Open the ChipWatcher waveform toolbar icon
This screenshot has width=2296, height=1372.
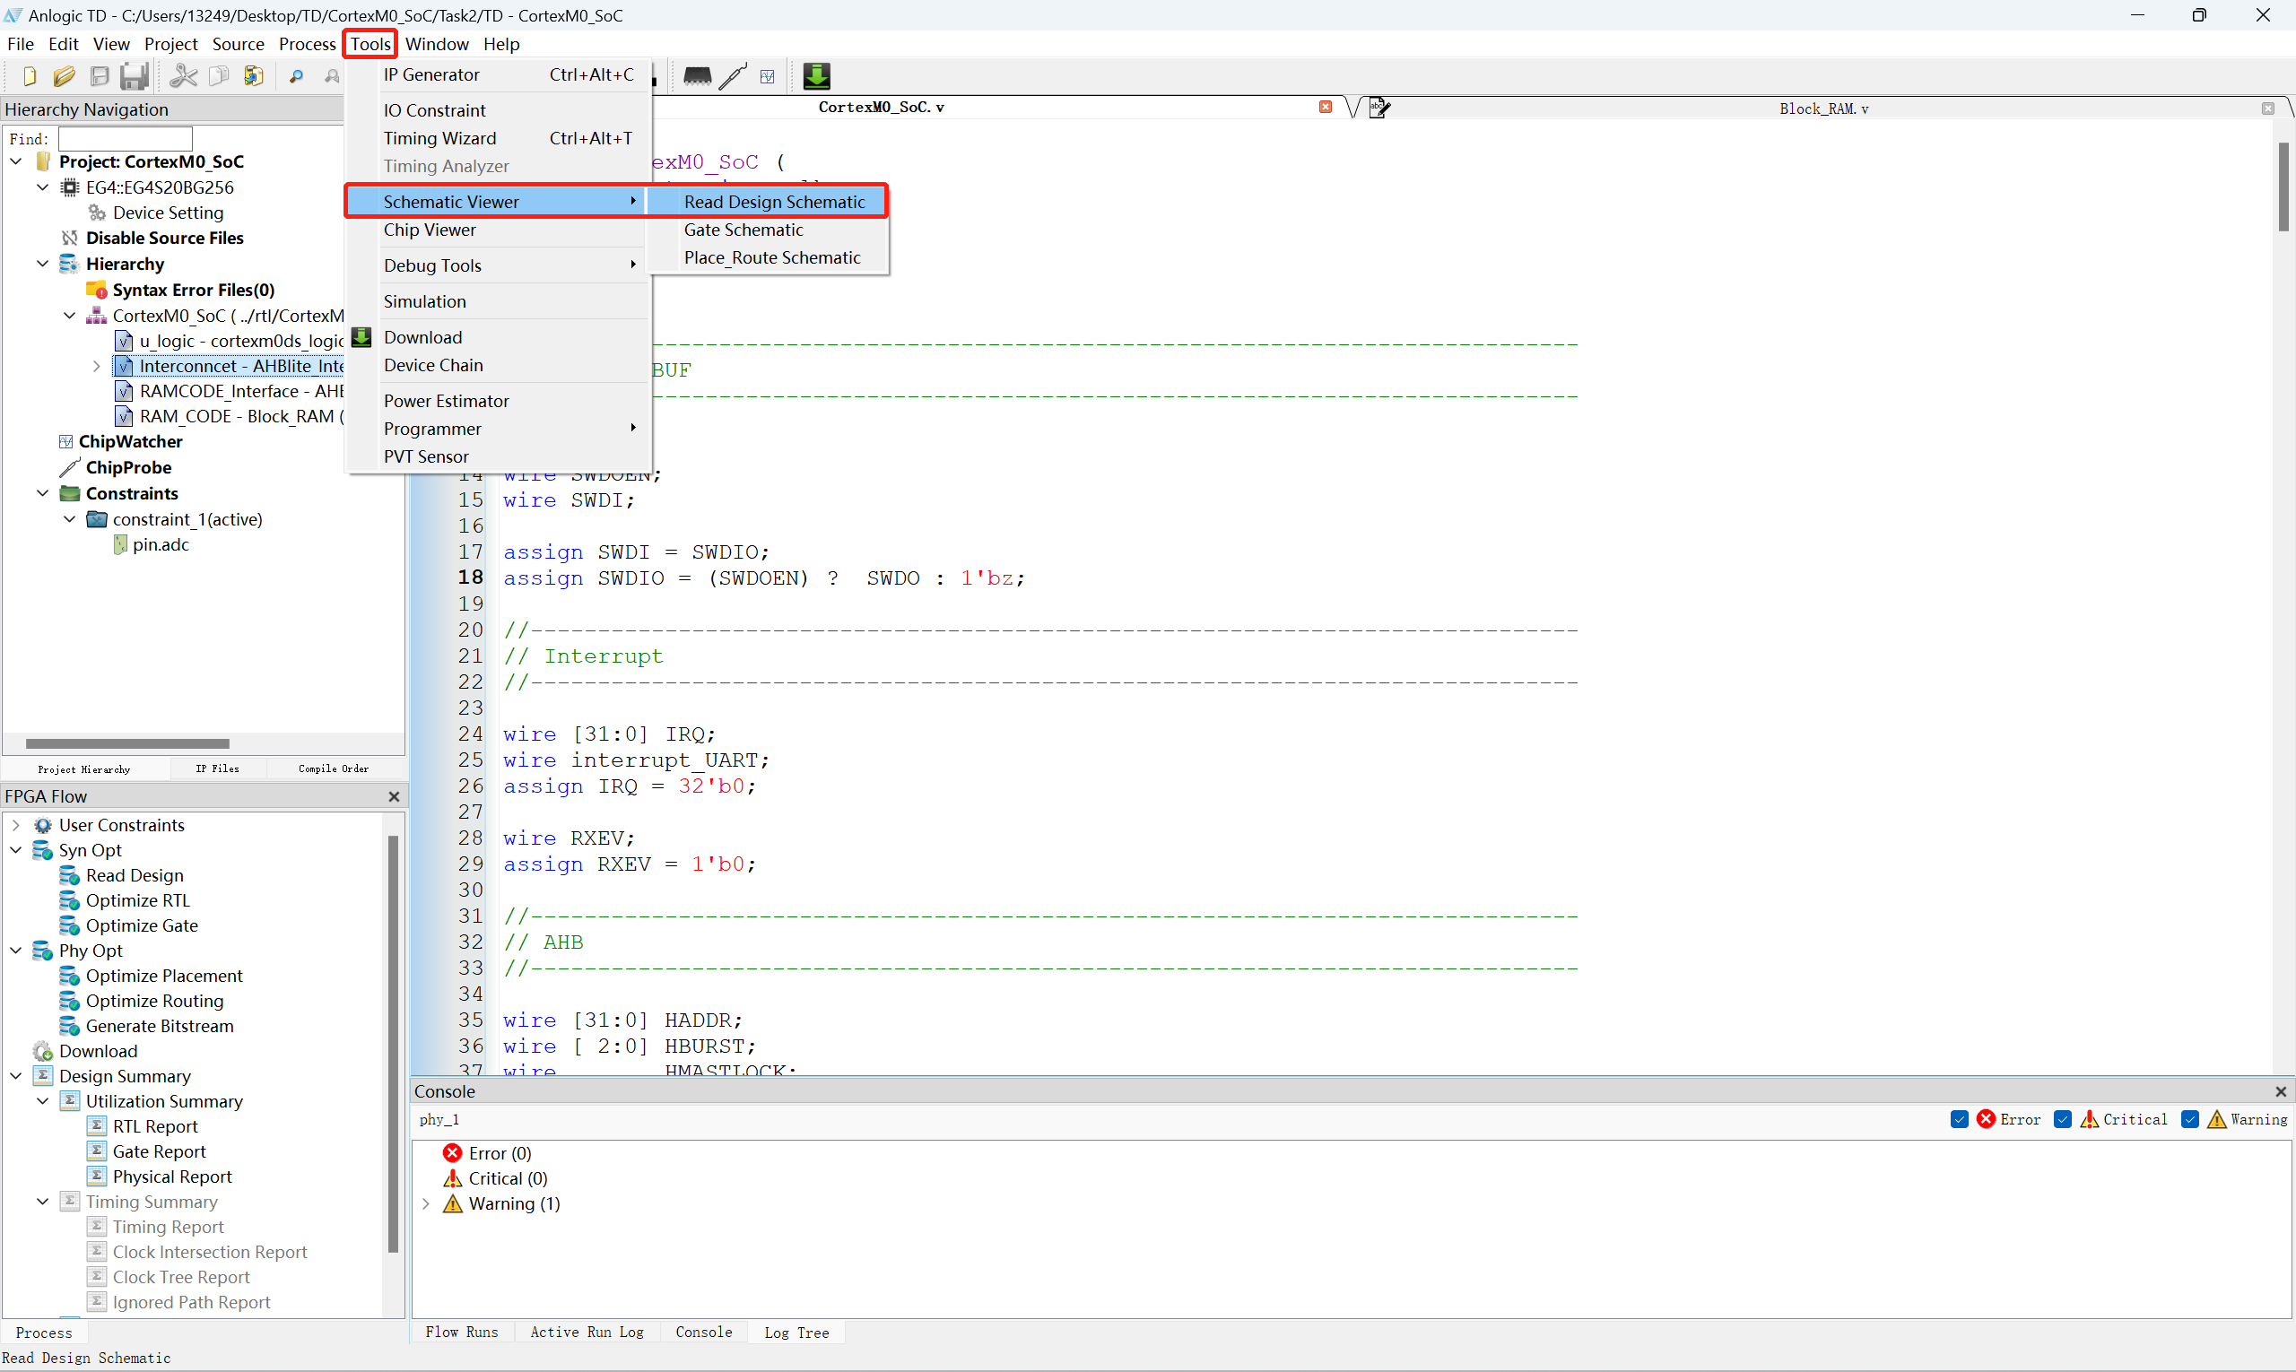[x=768, y=77]
